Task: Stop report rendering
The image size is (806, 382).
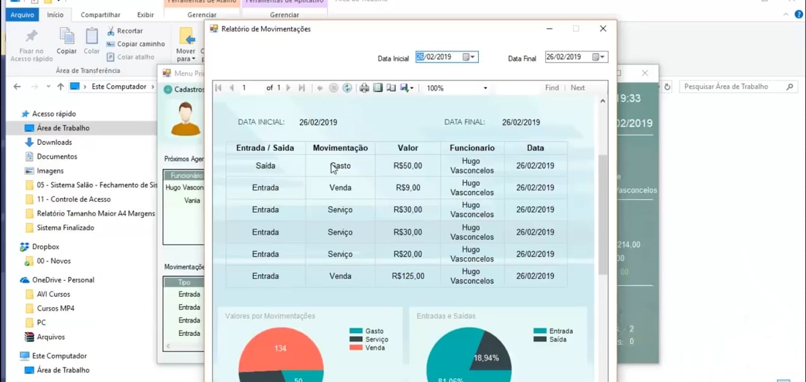Action: tap(334, 88)
